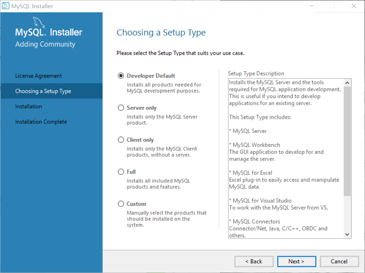Select the Client only option

click(x=120, y=140)
